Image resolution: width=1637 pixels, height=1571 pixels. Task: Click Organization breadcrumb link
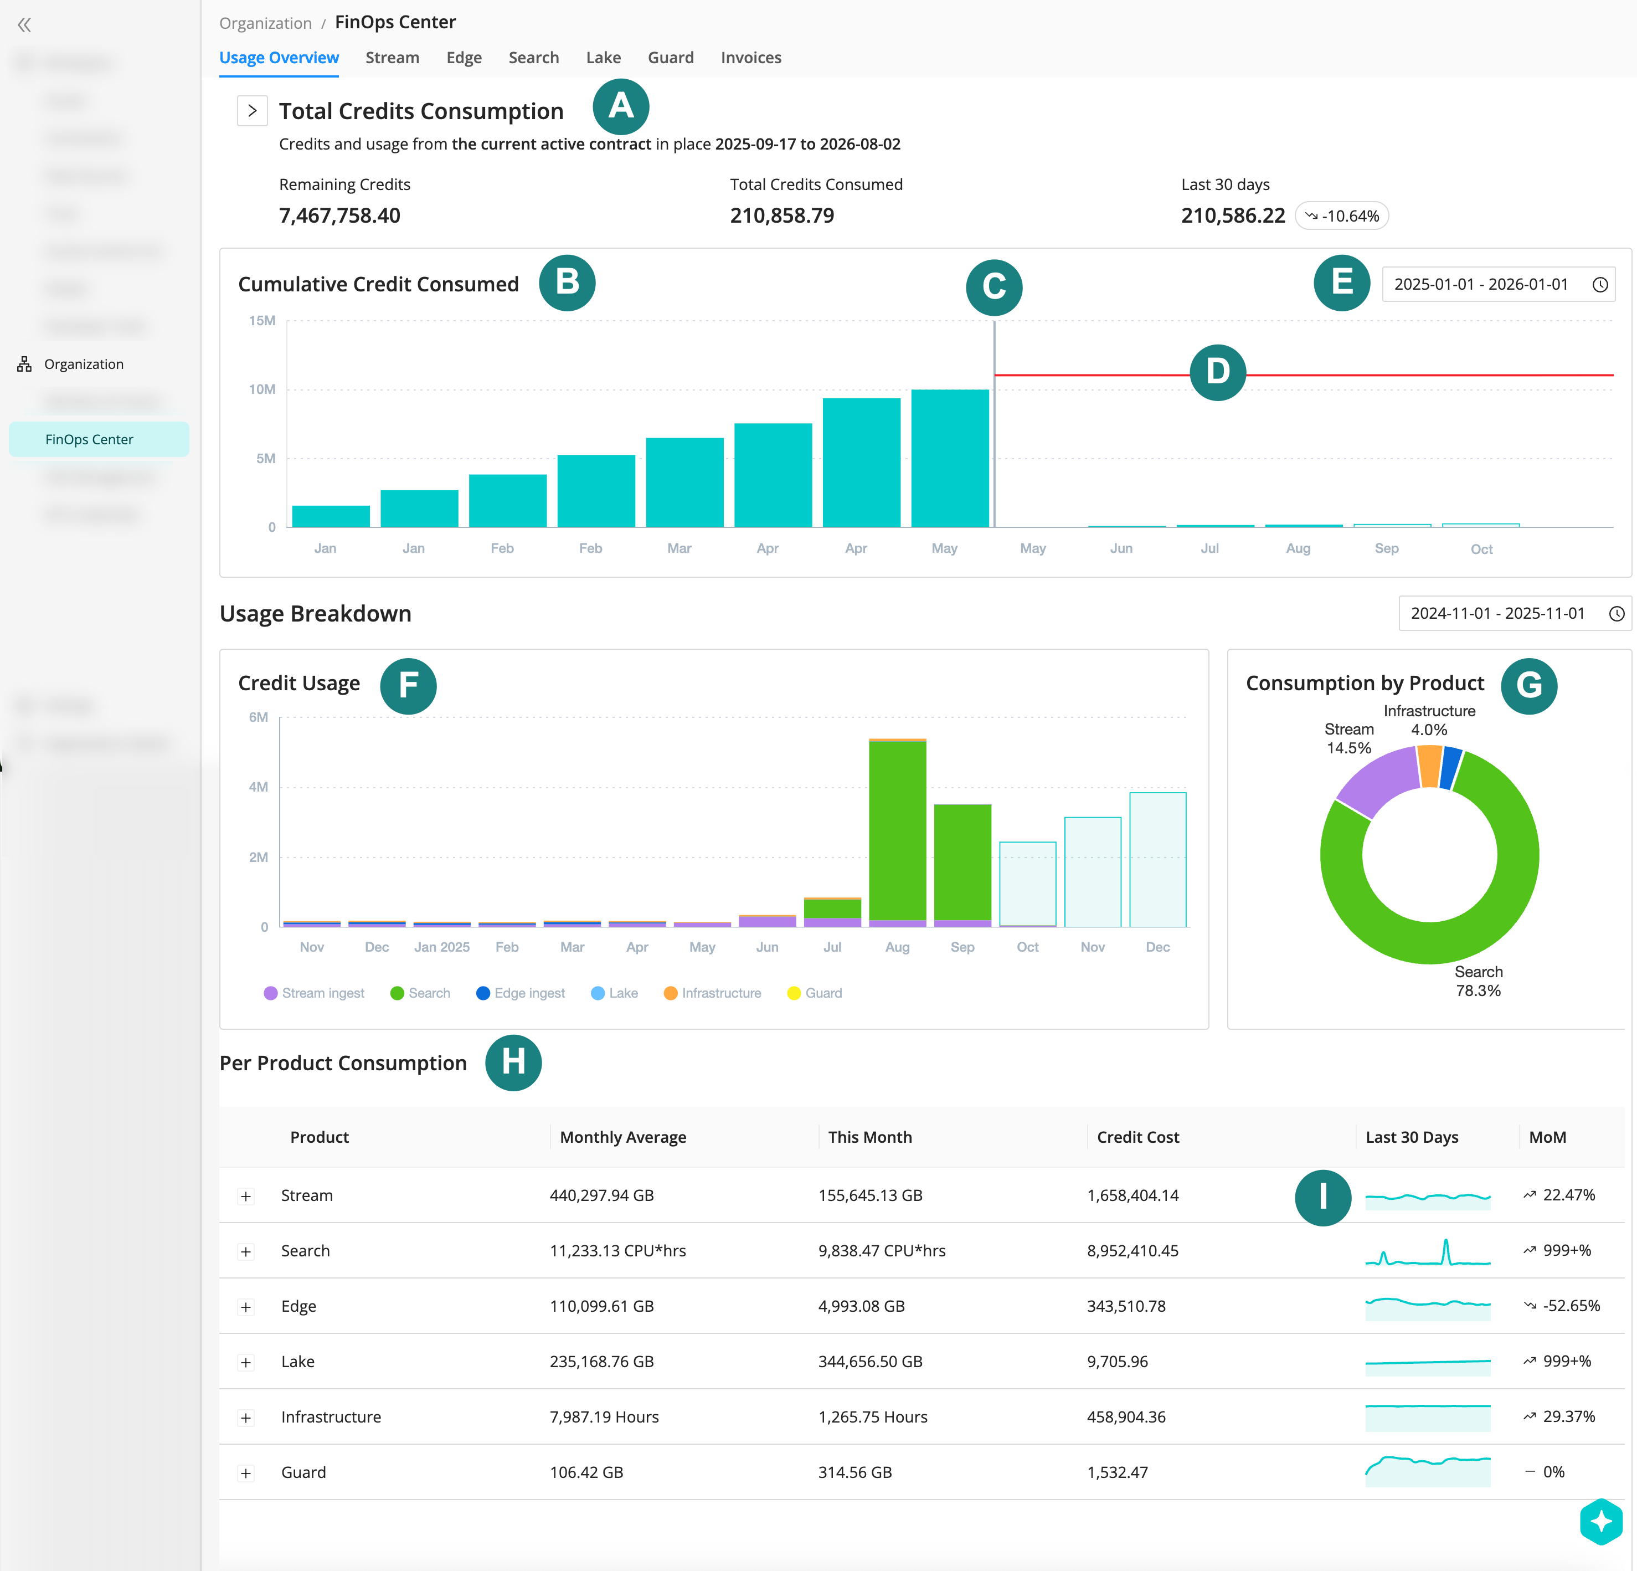265,23
